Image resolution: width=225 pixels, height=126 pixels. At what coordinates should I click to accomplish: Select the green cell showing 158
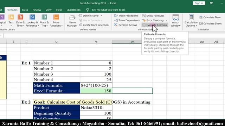[96, 91]
